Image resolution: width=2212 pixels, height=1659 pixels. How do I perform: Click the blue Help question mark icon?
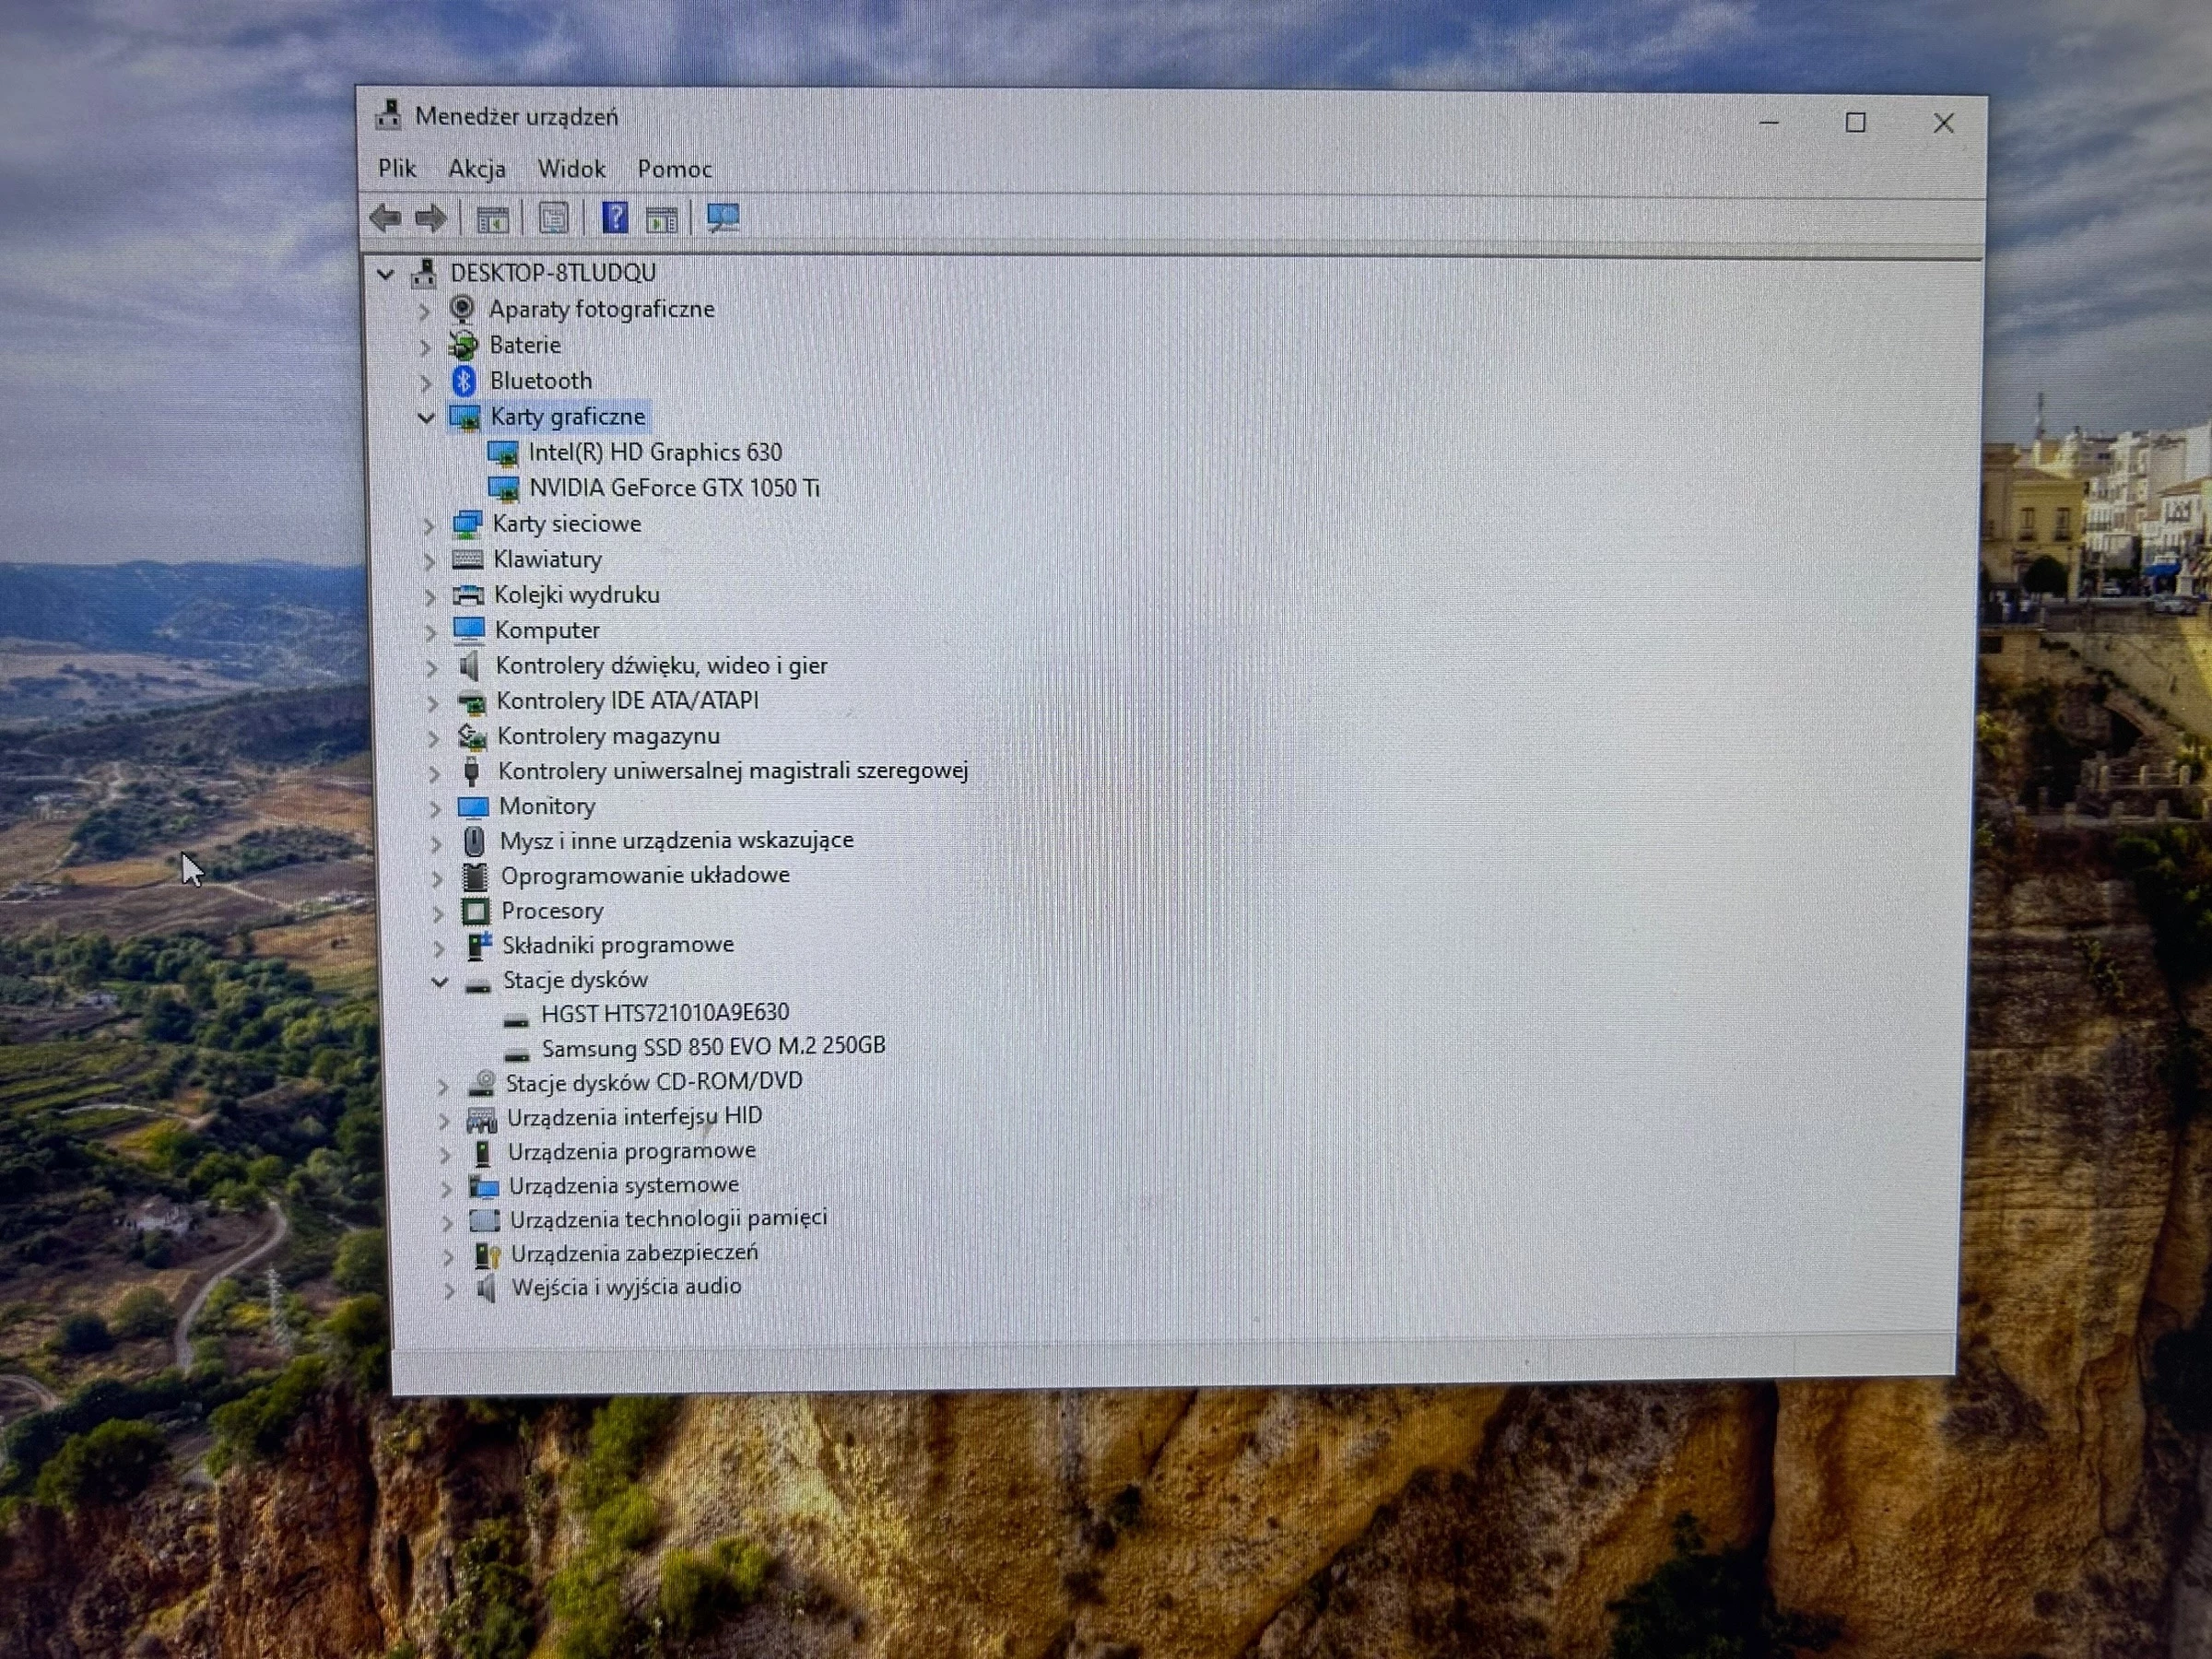pos(614,218)
